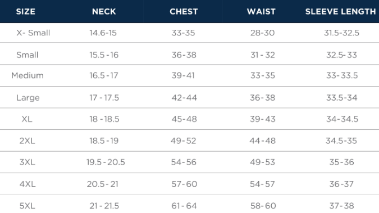Select the 2XL size row label
379x213 pixels.
[x=27, y=141]
